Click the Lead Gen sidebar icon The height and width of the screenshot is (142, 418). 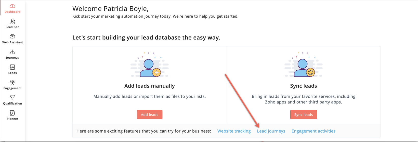pyautogui.click(x=12, y=21)
